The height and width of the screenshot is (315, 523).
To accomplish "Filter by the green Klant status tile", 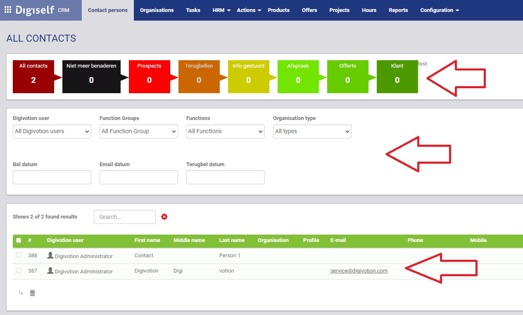I will pos(397,76).
